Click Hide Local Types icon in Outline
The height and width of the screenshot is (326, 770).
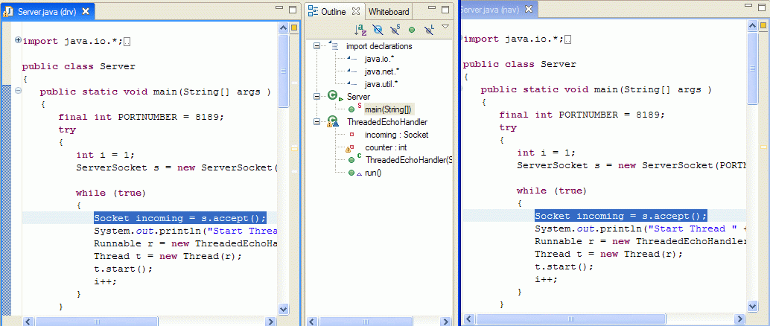click(429, 30)
